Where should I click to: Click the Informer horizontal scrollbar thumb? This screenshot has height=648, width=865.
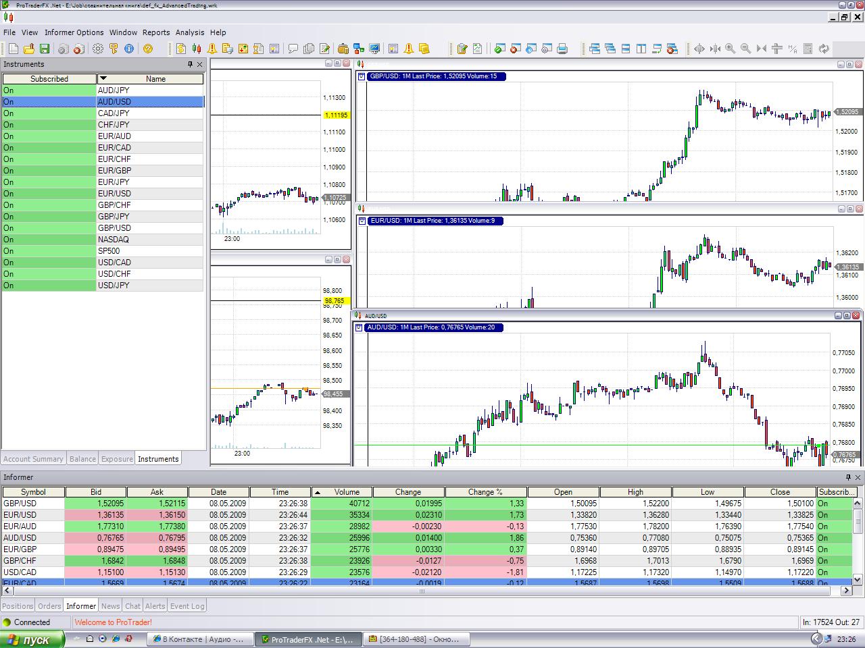click(x=422, y=591)
